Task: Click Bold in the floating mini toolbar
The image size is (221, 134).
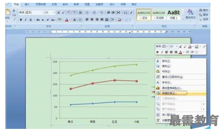Action: pos(157,52)
